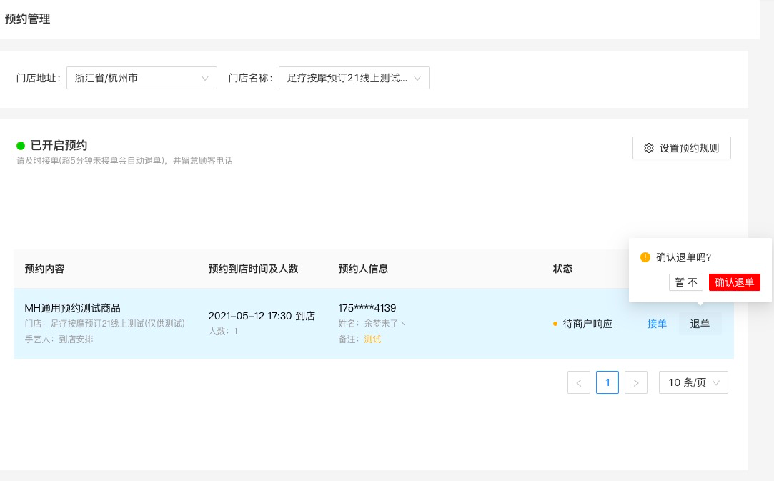This screenshot has width=774, height=481.
Task: Click the gear icon in 设置预约规则 button
Action: click(649, 148)
